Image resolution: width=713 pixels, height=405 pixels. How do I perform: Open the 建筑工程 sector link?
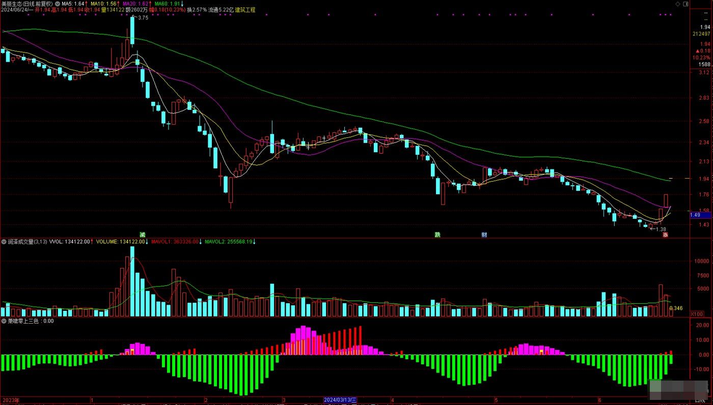pos(245,10)
